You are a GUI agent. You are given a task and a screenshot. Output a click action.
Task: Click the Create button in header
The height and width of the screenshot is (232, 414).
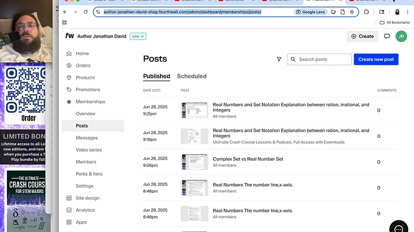coord(362,37)
